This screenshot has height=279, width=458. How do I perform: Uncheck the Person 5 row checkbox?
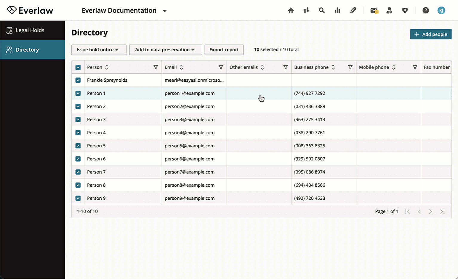[x=78, y=146]
